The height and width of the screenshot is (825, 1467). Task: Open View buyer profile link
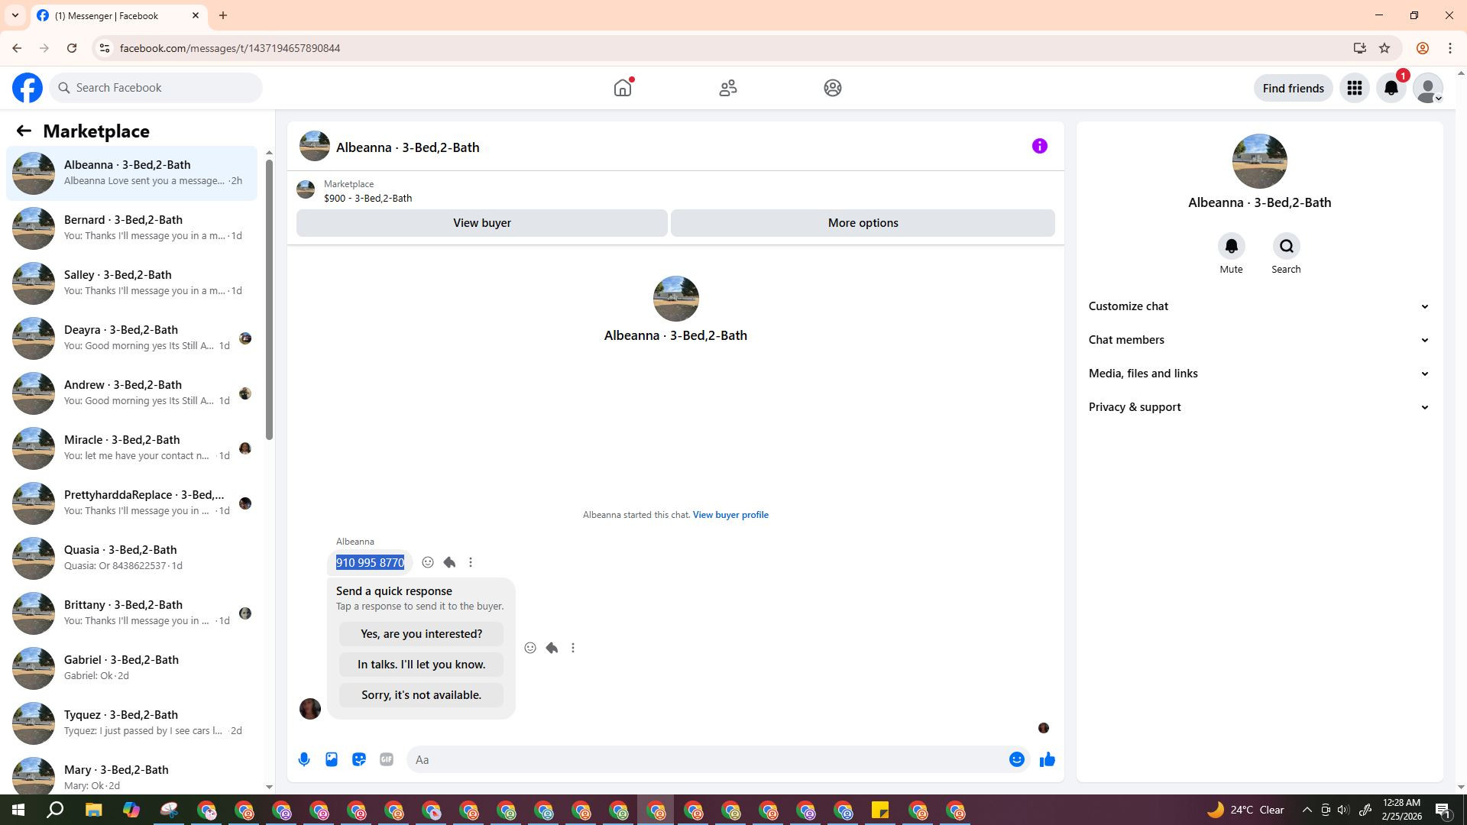(730, 515)
